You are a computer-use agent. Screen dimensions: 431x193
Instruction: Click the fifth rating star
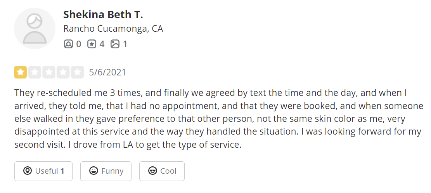coord(77,72)
